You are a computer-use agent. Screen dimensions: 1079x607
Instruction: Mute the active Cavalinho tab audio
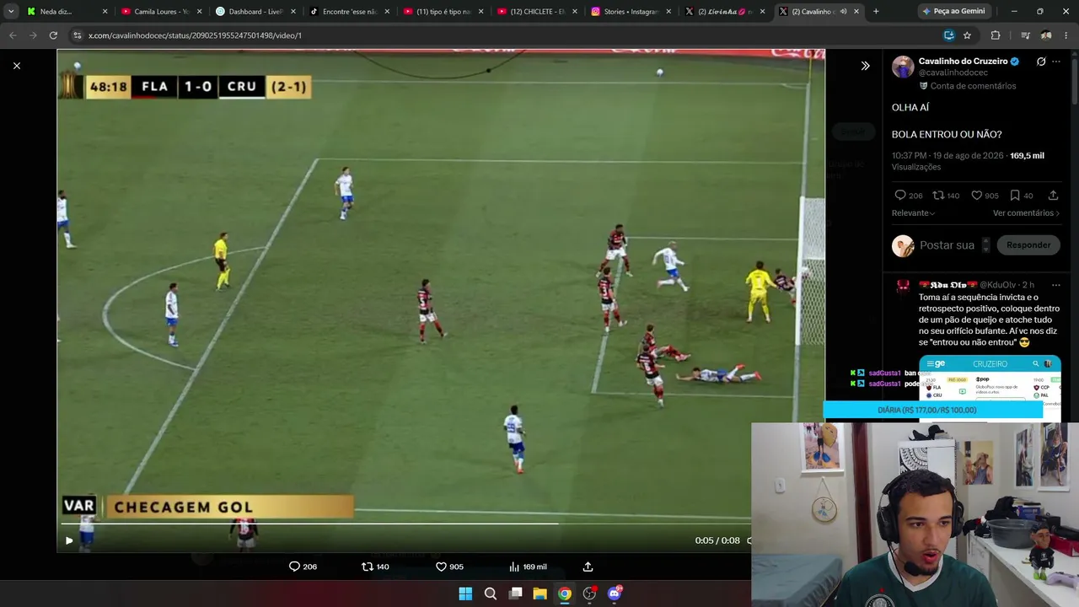tap(844, 12)
